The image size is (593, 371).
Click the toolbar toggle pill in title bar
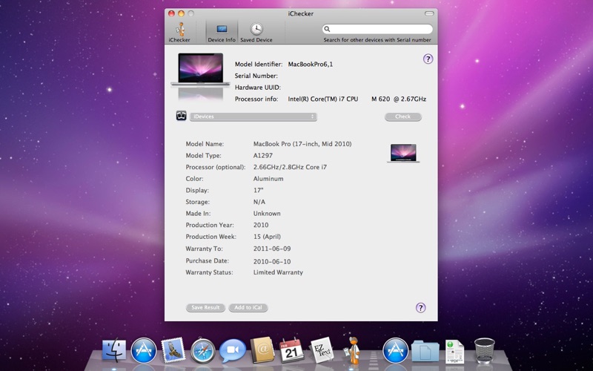click(x=429, y=13)
